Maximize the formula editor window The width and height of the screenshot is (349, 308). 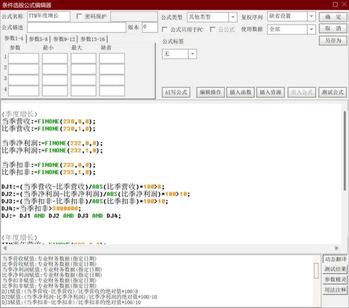tap(335, 4)
